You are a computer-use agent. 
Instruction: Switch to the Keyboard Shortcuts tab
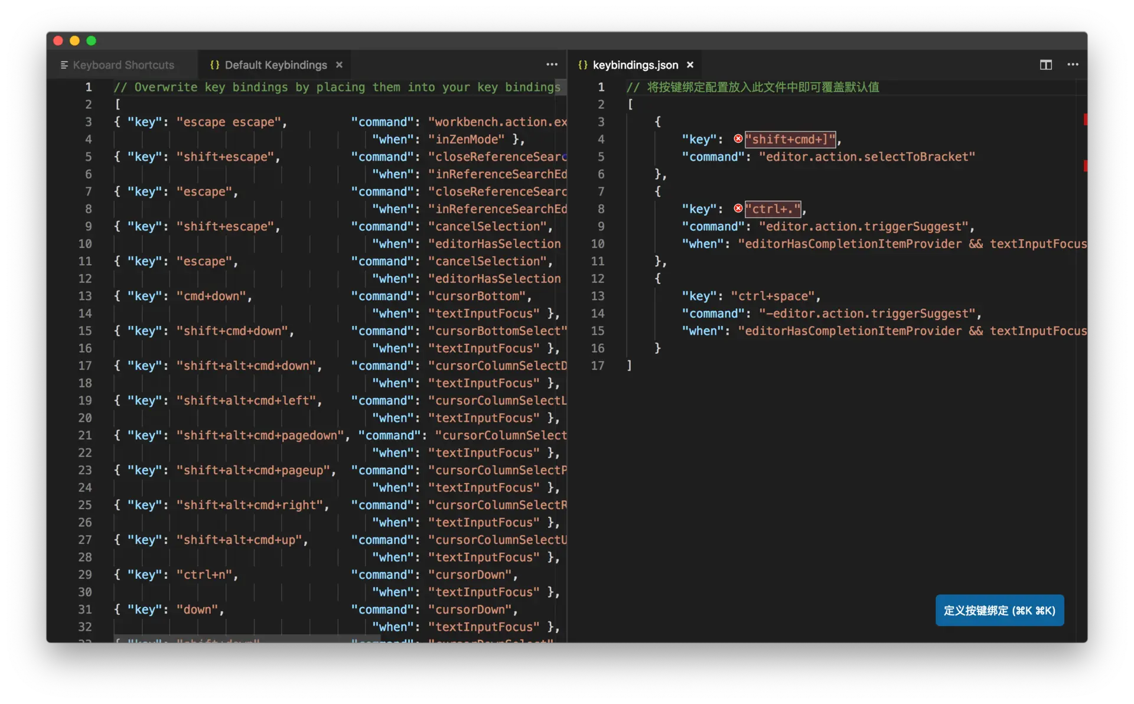pos(123,65)
